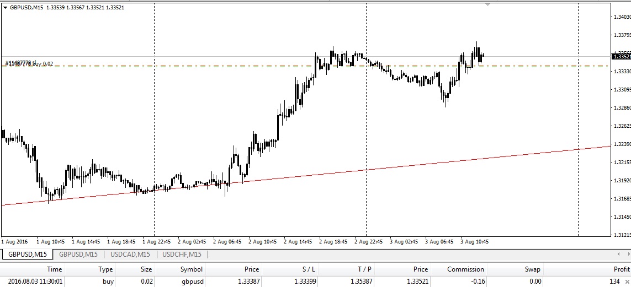Click the 1.33095 price axis label
Viewport: 631px width, 287px height.
[x=622, y=89]
